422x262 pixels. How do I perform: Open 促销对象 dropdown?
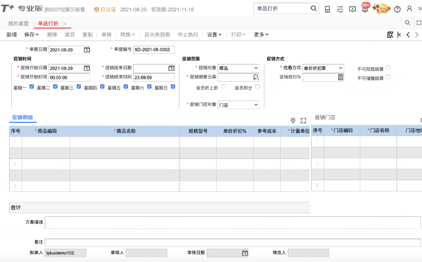click(x=238, y=68)
